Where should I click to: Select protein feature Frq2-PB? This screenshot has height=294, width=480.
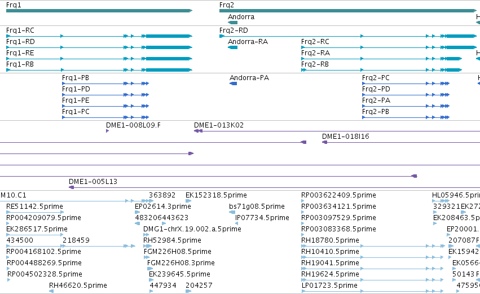(376, 112)
